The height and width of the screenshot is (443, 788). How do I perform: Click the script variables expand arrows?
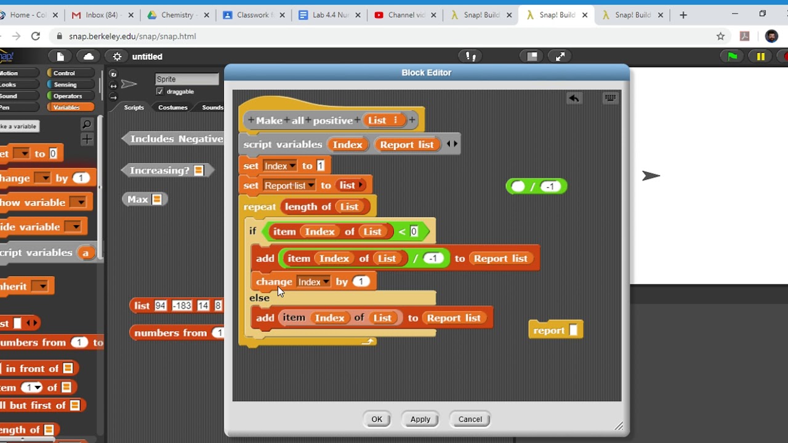pos(451,144)
